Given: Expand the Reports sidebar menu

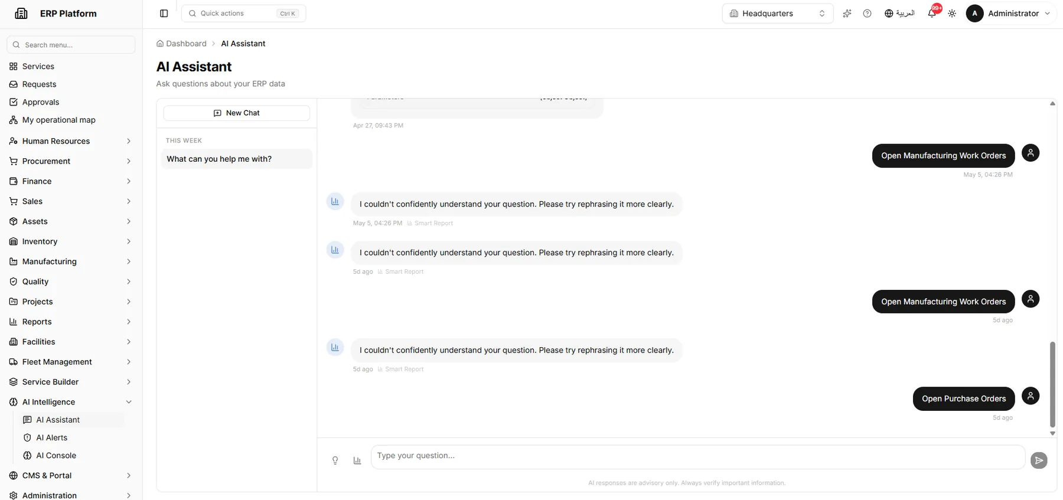Looking at the screenshot, I should click(71, 322).
